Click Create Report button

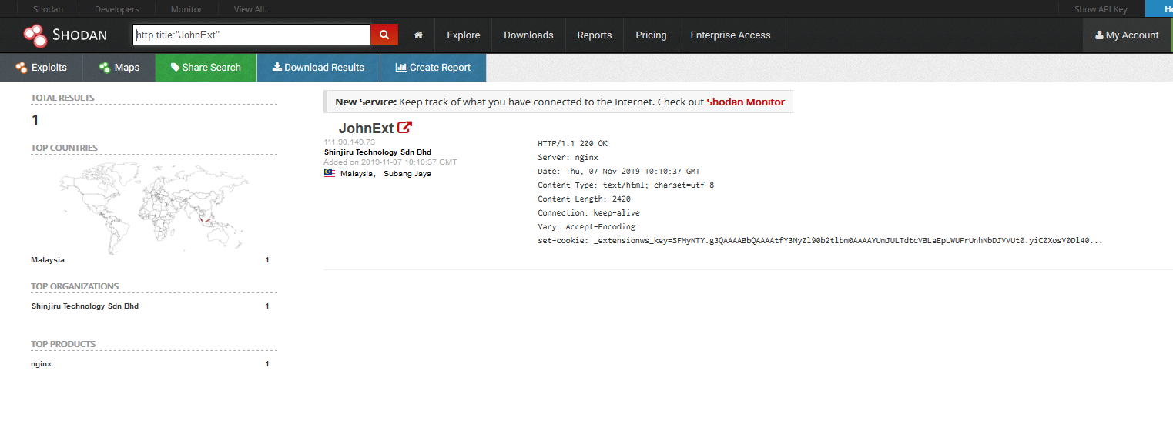pyautogui.click(x=433, y=68)
